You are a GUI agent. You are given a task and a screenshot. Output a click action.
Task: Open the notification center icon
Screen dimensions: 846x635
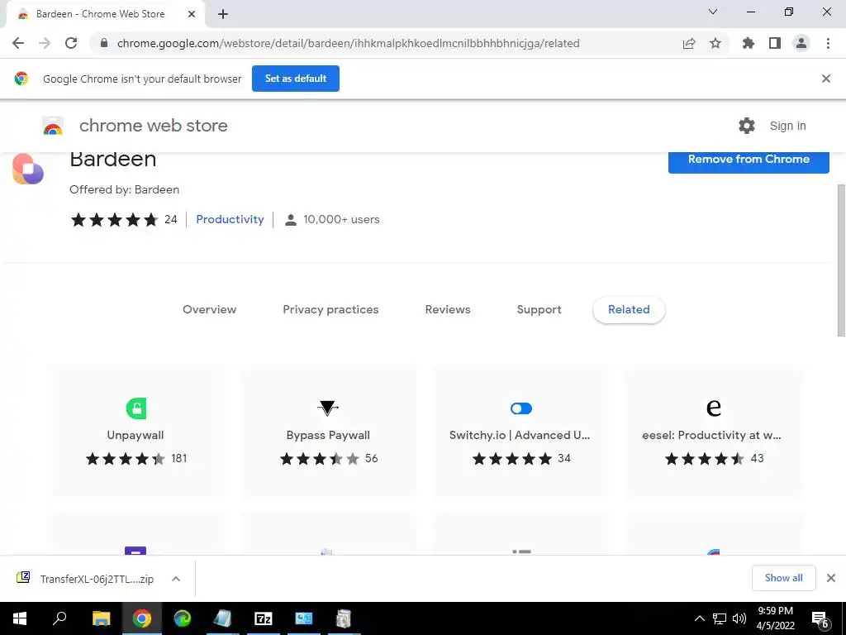click(x=820, y=618)
